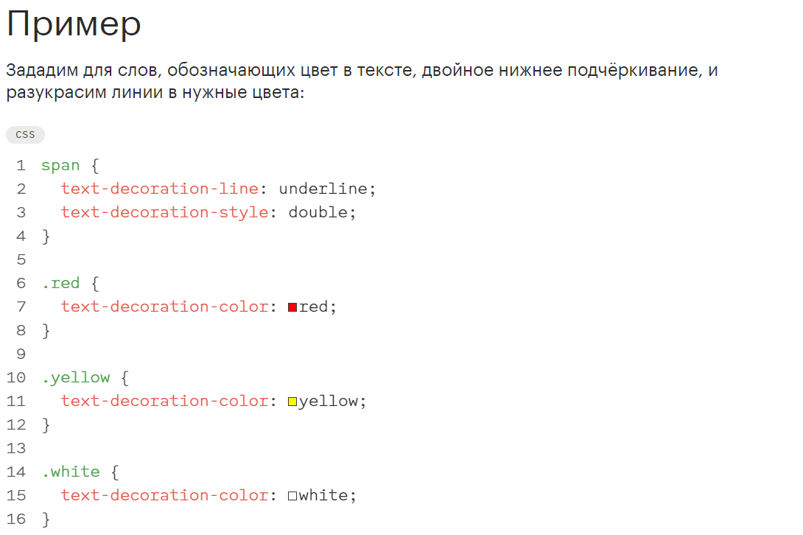Viewport: 803px width, 535px height.
Task: Click the text-decoration-style property name
Action: point(165,213)
